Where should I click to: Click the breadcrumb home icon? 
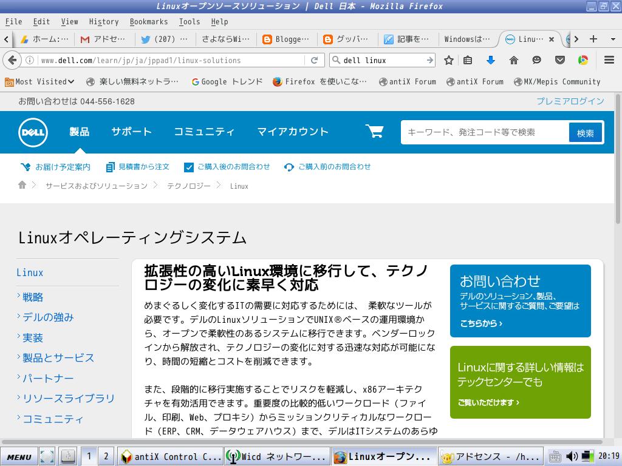22,185
